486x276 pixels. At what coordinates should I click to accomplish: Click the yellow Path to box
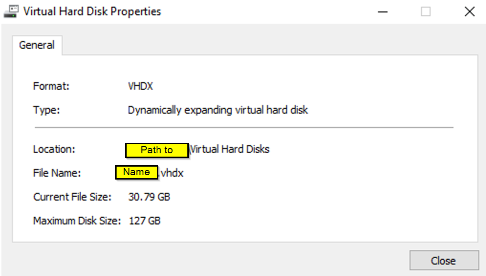tap(157, 150)
